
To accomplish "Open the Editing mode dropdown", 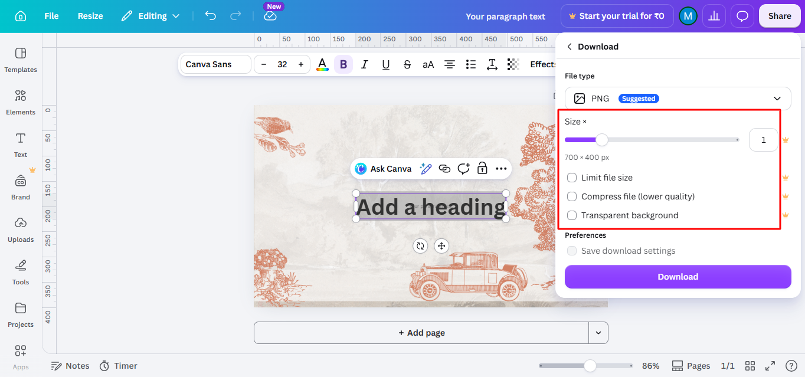I will 150,16.
